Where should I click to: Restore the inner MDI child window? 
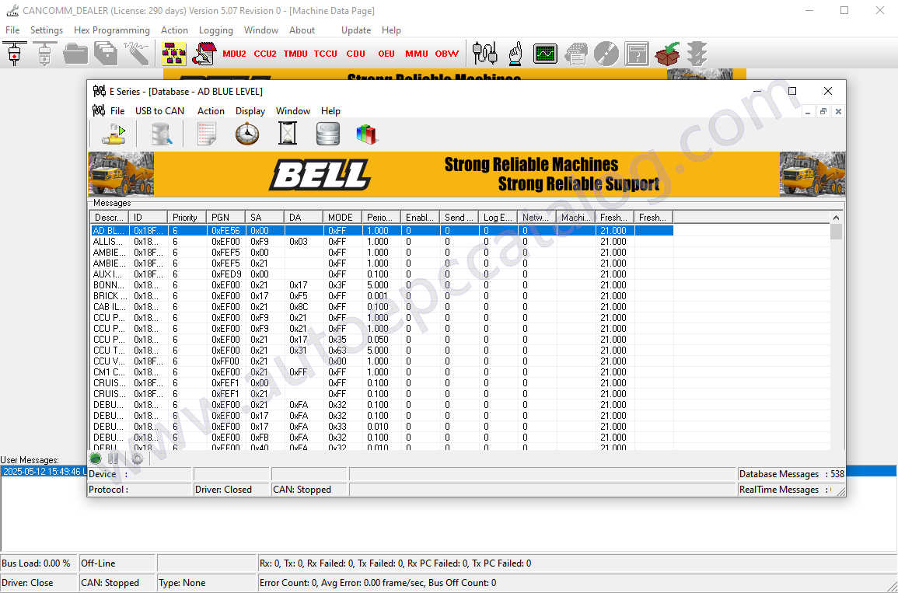pyautogui.click(x=823, y=112)
